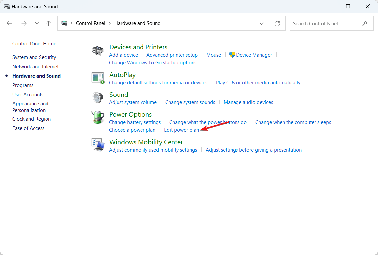Viewport: 378px width, 255px height.
Task: Click Adjust system volume
Action: click(x=133, y=102)
